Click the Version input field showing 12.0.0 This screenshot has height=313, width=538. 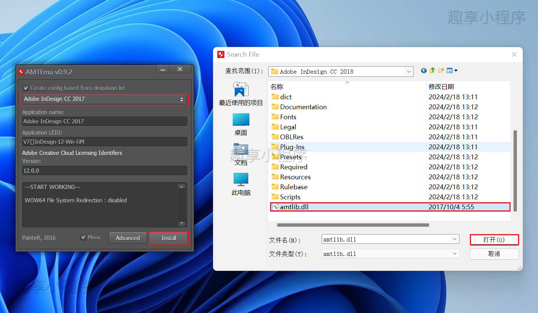tap(104, 171)
